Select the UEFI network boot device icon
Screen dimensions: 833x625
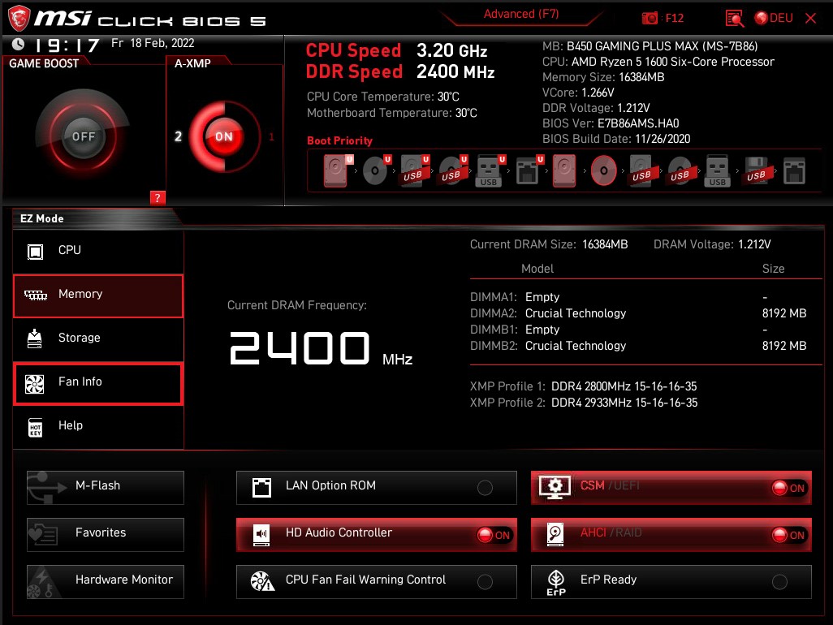(x=529, y=170)
